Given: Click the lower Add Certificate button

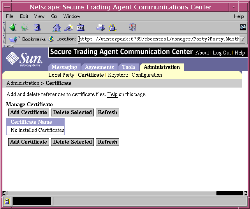Looking at the screenshot, I should pos(28,142).
